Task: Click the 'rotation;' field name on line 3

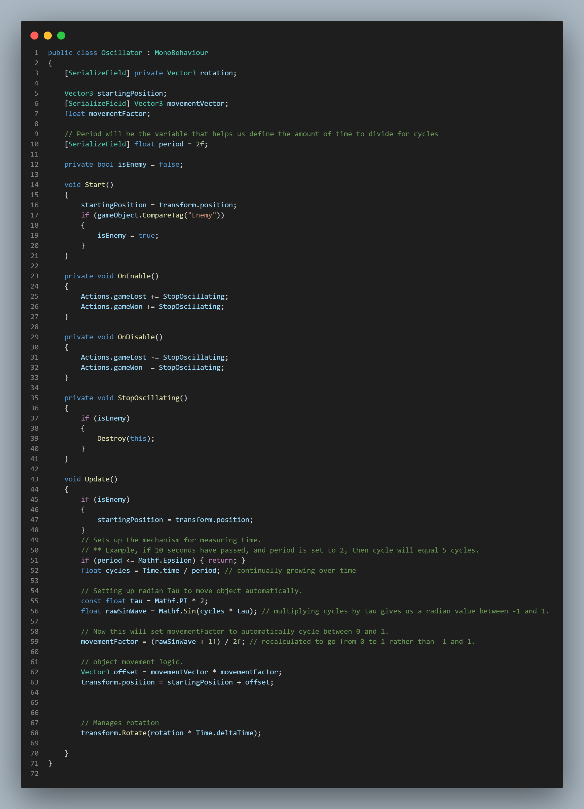Action: (x=218, y=73)
